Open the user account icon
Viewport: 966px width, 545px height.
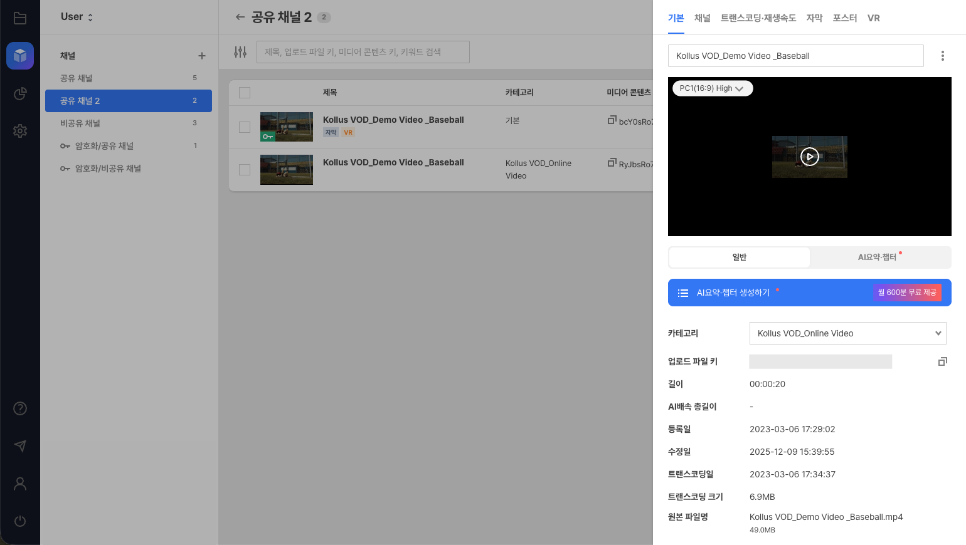tap(19, 484)
